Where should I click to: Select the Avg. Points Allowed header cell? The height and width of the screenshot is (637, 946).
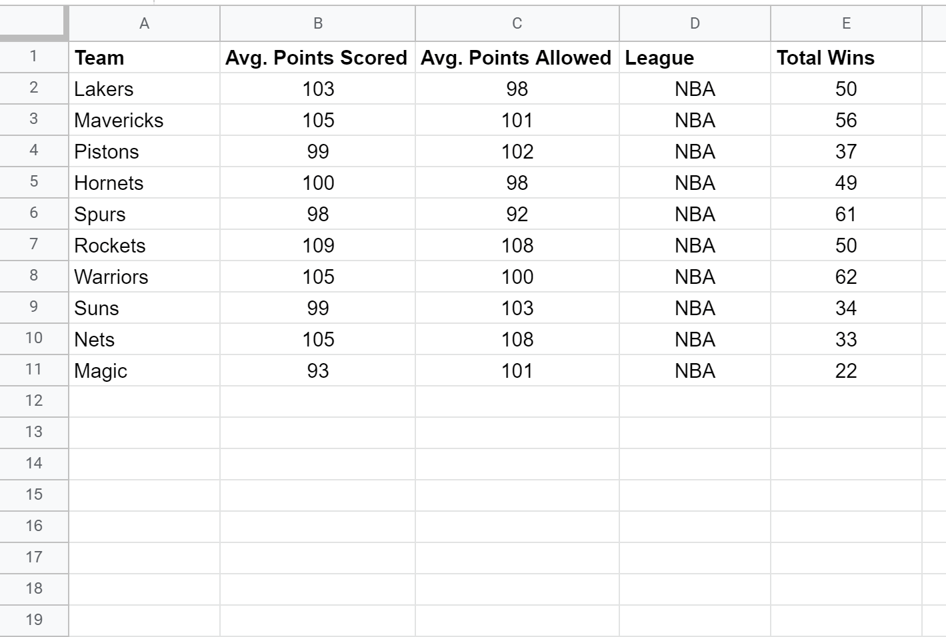(516, 57)
